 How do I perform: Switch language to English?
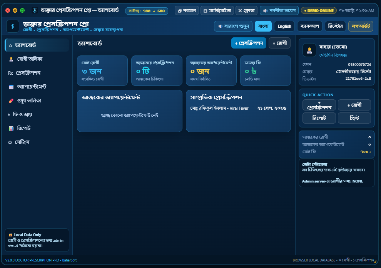click(284, 26)
